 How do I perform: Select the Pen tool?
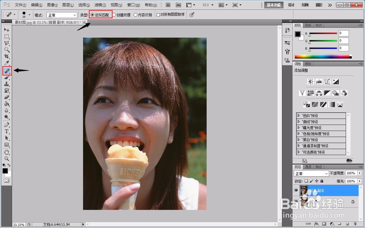coord(7,125)
